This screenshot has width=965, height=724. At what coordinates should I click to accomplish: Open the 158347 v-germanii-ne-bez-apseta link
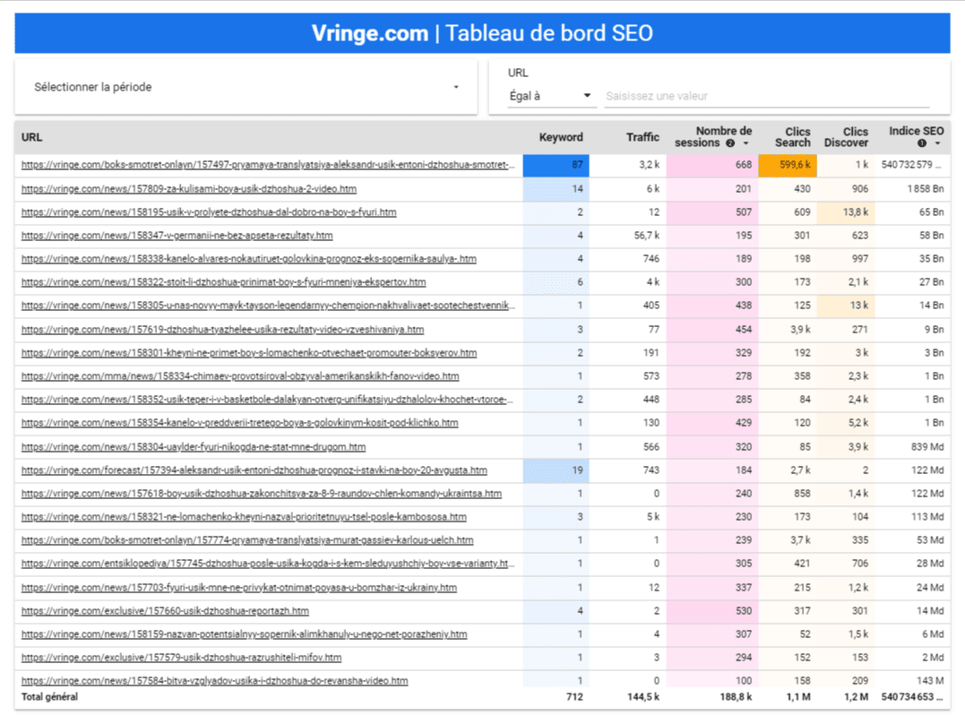(177, 235)
